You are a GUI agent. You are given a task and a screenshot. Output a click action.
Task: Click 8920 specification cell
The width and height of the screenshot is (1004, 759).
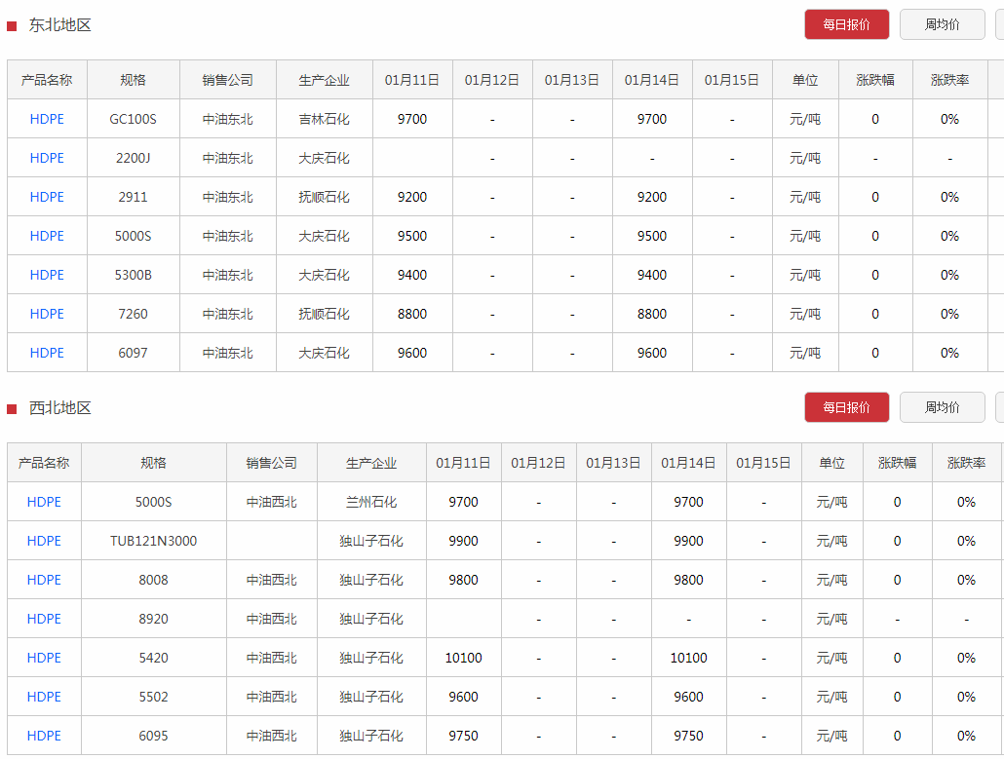pyautogui.click(x=154, y=619)
